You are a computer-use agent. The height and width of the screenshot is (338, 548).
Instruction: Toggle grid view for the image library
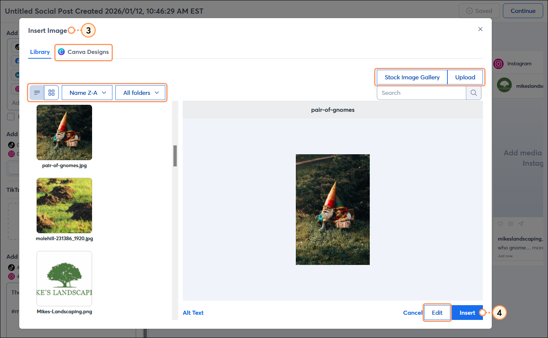(51, 93)
